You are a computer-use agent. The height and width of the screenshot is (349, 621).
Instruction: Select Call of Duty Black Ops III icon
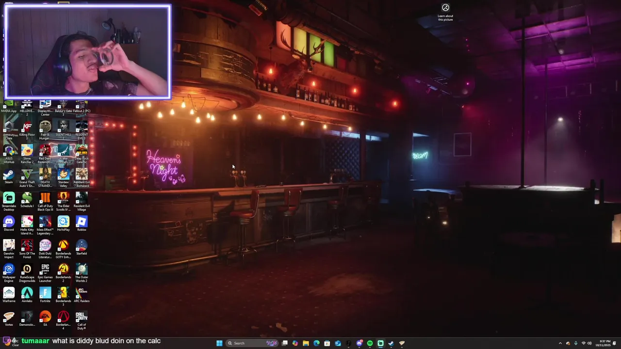[x=45, y=202]
